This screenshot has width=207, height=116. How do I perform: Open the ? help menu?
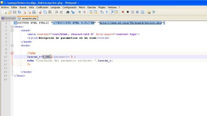pos(119,7)
